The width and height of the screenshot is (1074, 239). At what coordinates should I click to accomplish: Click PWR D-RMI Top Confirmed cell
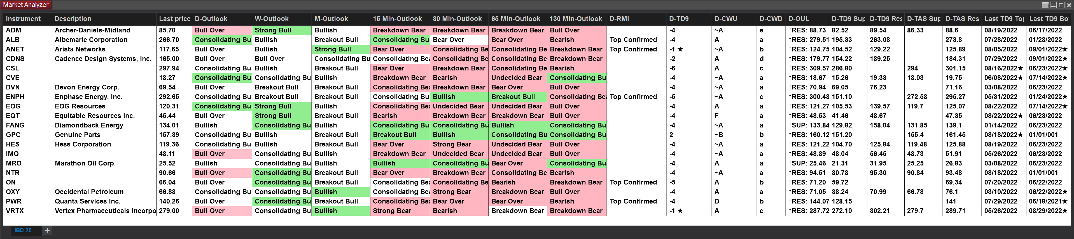[636, 201]
